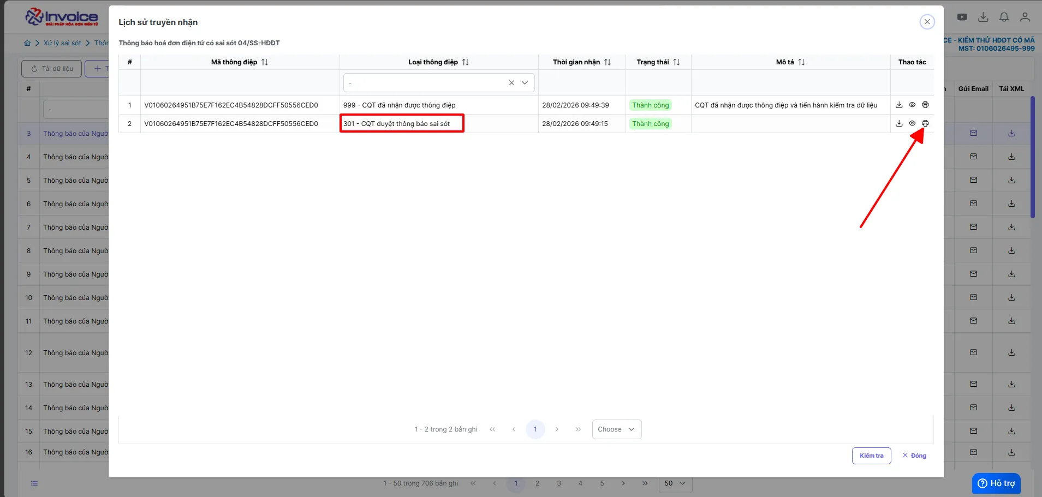This screenshot has width=1042, height=497.
Task: View row 1 message 999 with eye icon
Action: 912,105
